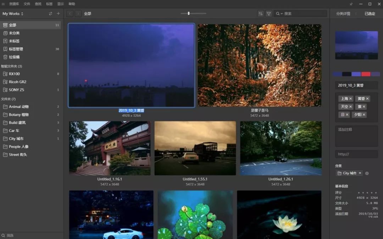Image resolution: width=383 pixels, height=239 pixels.
Task: Switch to the 分类详情 tab
Action: [x=343, y=13]
